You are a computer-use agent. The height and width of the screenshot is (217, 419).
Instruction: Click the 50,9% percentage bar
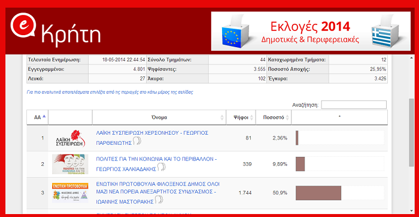coord(318,193)
